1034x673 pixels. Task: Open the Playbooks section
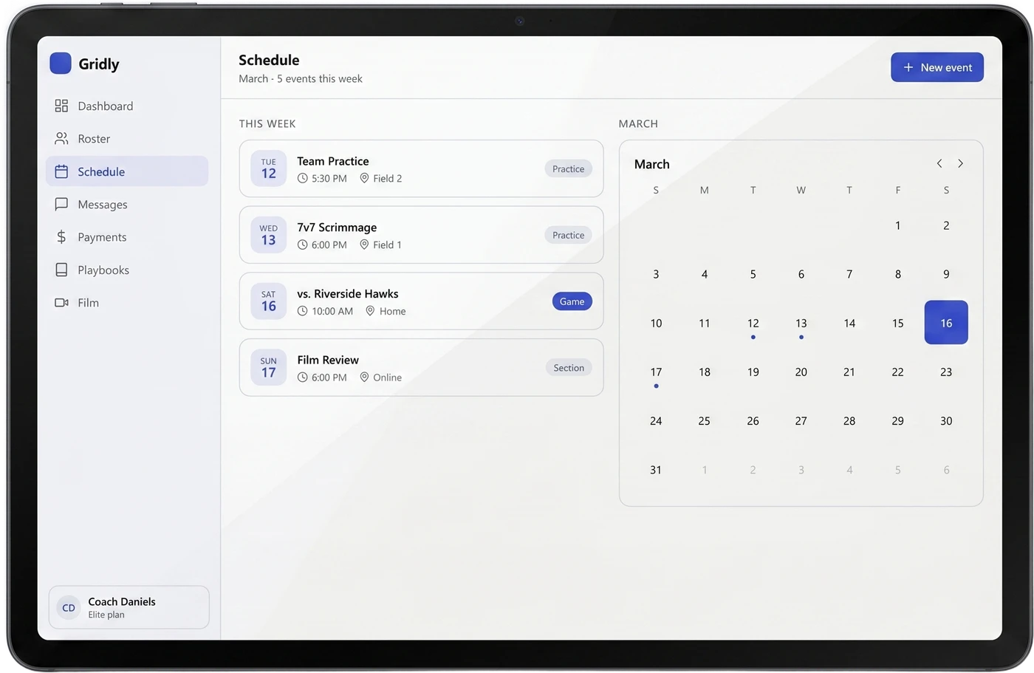pos(127,270)
